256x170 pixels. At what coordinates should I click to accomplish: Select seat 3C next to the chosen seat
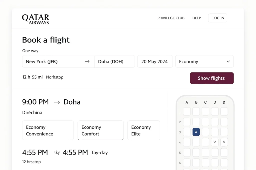205,132
